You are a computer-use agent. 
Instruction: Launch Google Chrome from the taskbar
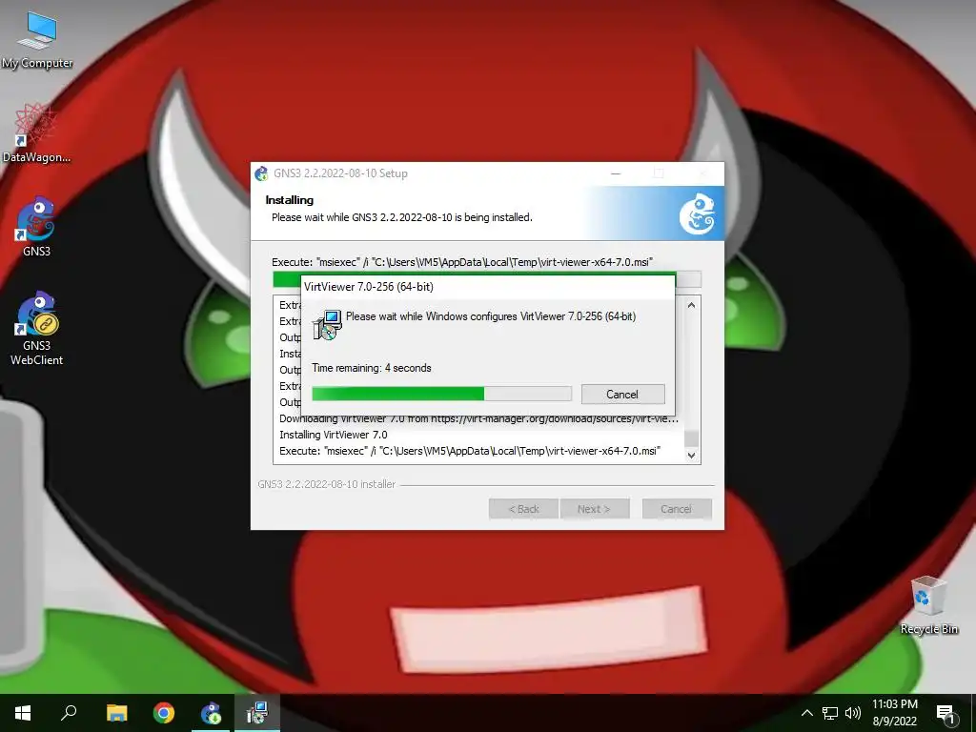[x=164, y=713]
